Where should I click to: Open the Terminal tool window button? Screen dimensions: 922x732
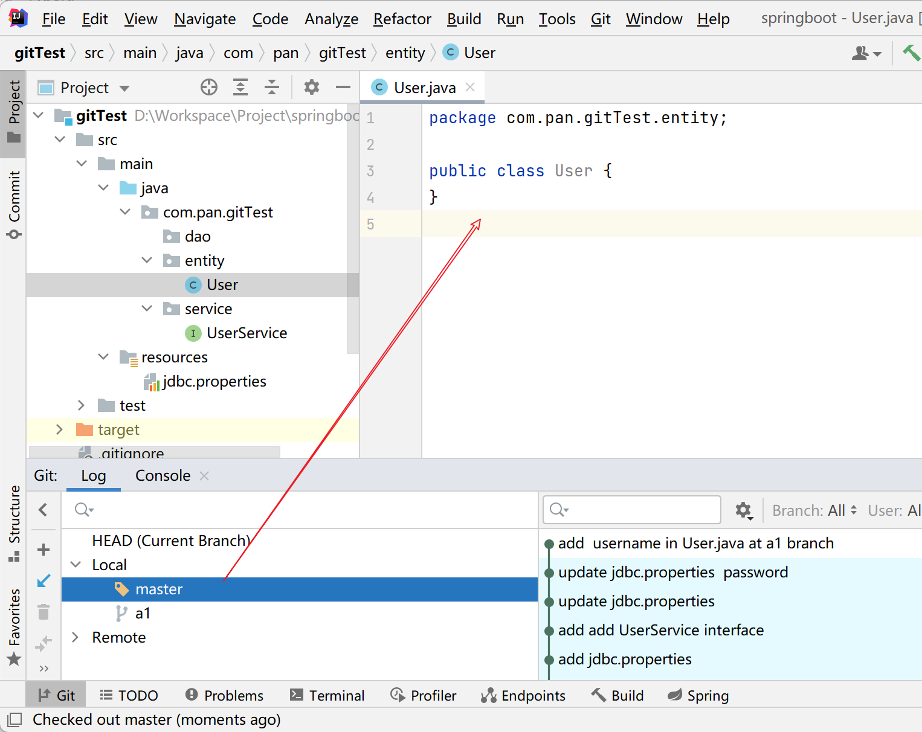tap(327, 696)
